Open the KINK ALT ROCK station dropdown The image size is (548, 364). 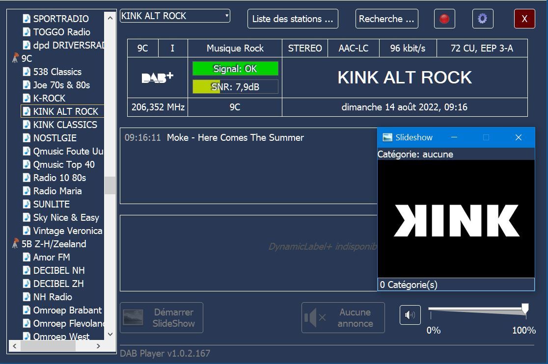tap(175, 16)
